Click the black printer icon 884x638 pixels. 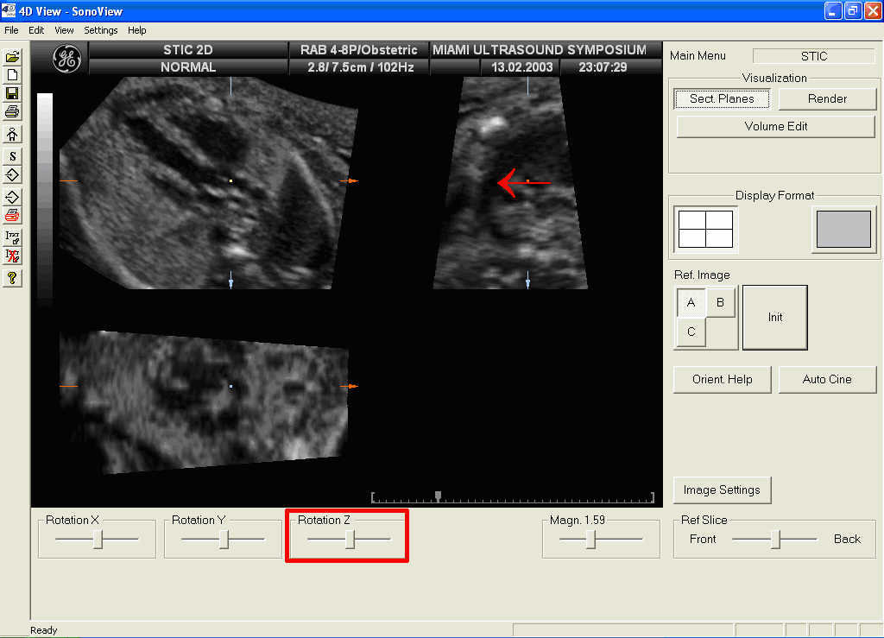[12, 111]
